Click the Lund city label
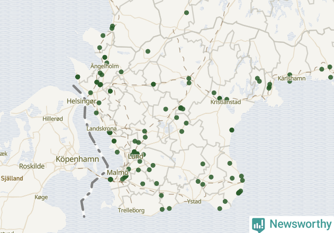The height and width of the screenshot is (233, 334). pyautogui.click(x=136, y=156)
